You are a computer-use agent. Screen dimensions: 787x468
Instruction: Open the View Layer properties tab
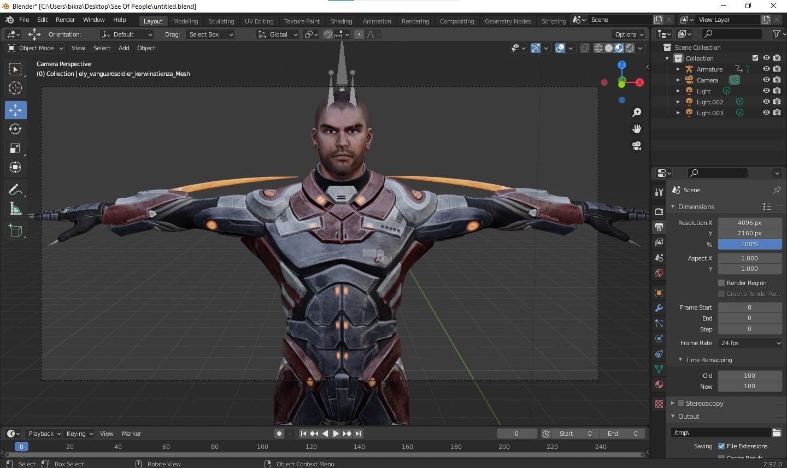[x=659, y=242]
